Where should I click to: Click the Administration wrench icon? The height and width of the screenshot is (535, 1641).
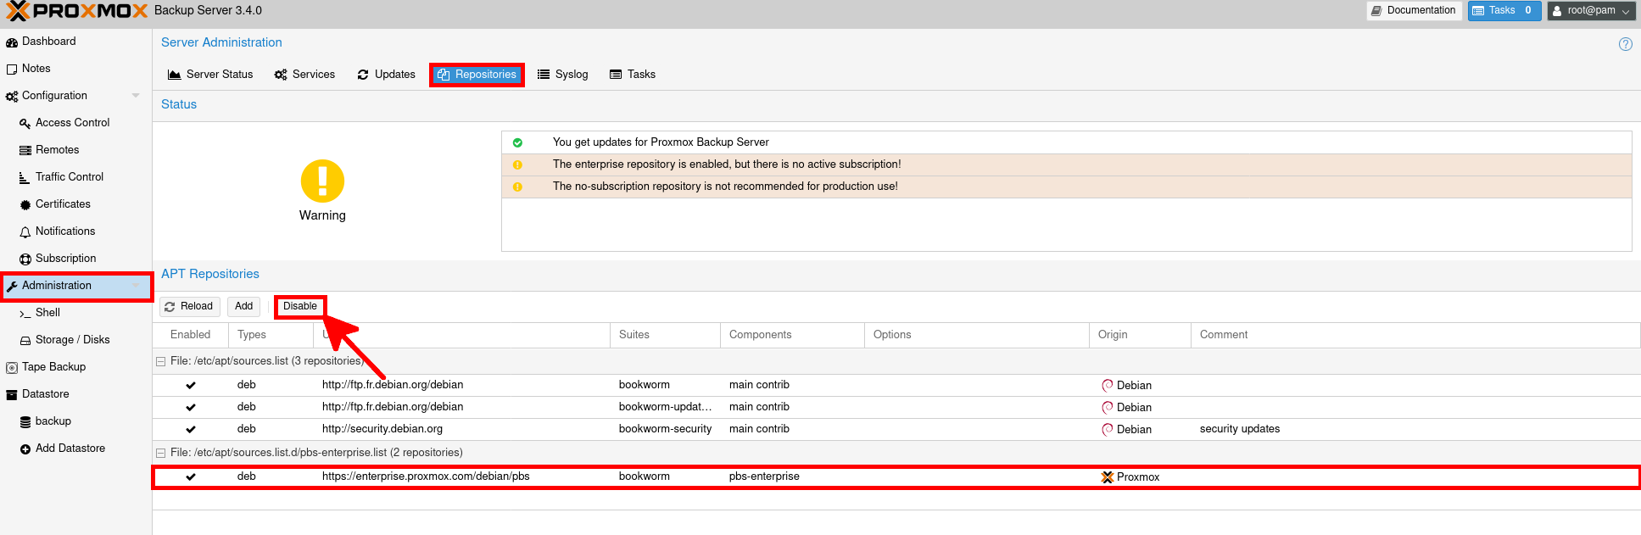coord(12,286)
